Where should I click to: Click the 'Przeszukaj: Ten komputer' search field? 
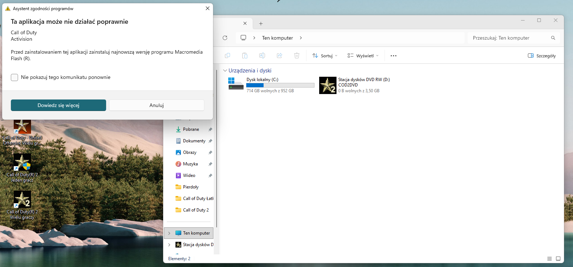click(x=513, y=38)
